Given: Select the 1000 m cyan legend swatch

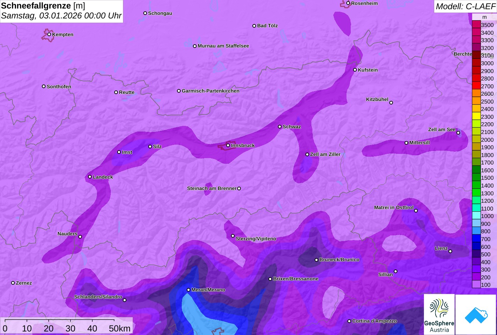Looking at the screenshot, I should tap(476, 216).
